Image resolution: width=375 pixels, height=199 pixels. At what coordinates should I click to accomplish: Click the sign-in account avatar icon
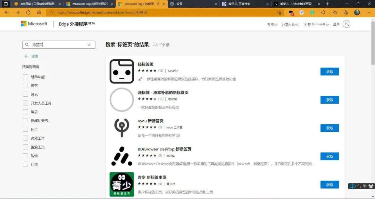tap(347, 24)
